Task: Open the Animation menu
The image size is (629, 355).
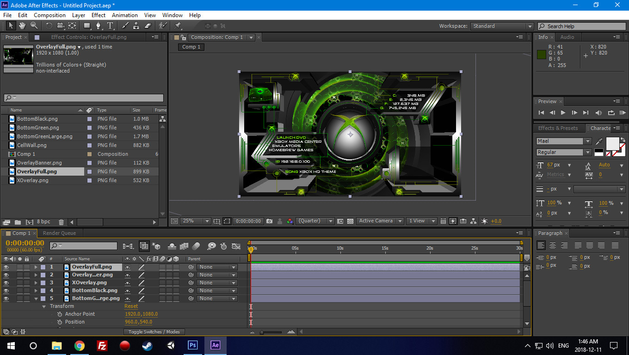Action: (125, 15)
